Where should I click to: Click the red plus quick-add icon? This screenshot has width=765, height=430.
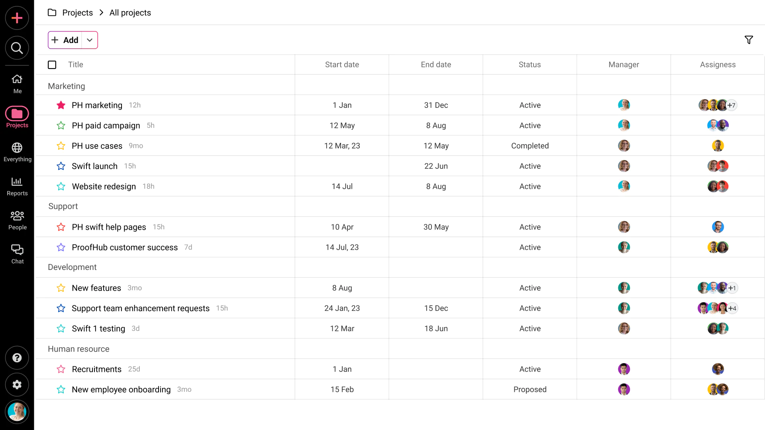17,18
